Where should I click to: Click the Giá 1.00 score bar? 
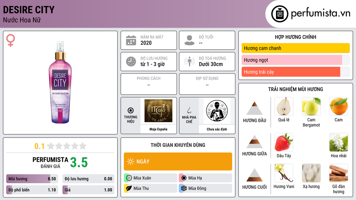point(88,190)
